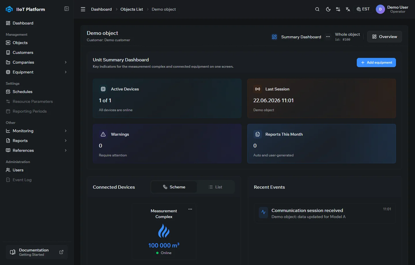The height and width of the screenshot is (265, 415).
Task: Select Whole object id #100
Action: [x=347, y=37]
